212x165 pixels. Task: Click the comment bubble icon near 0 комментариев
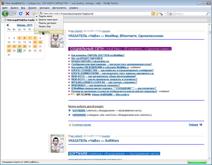(x=70, y=125)
